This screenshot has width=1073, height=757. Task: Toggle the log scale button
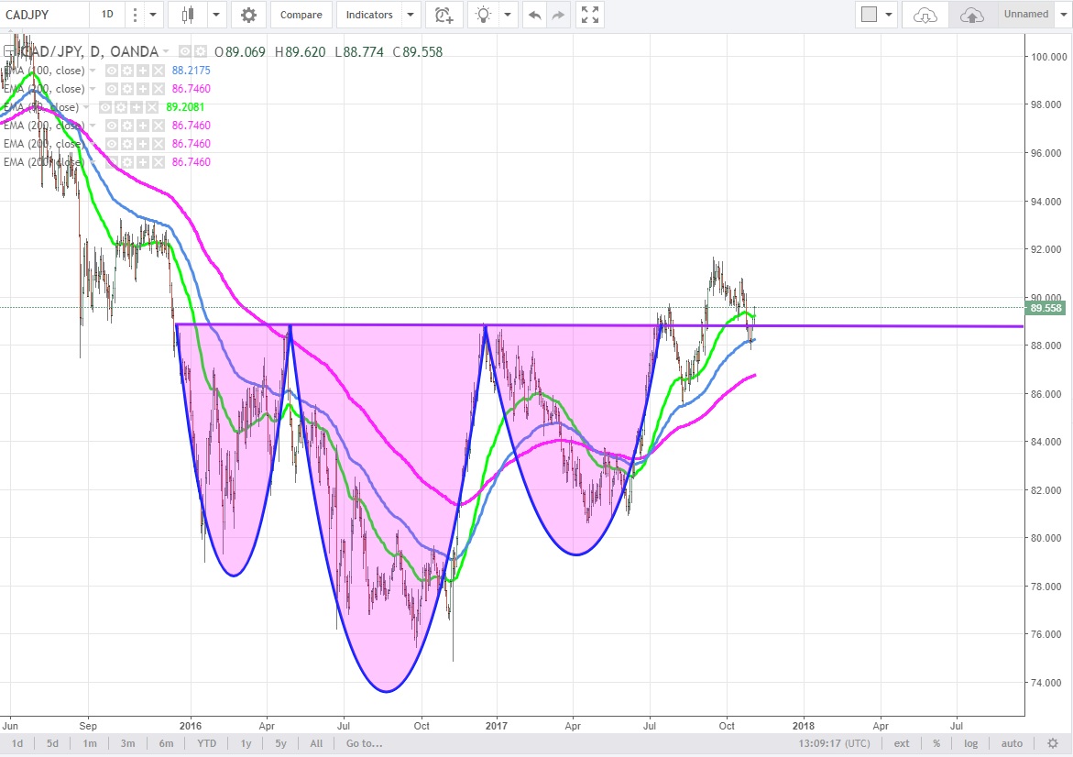pos(970,743)
